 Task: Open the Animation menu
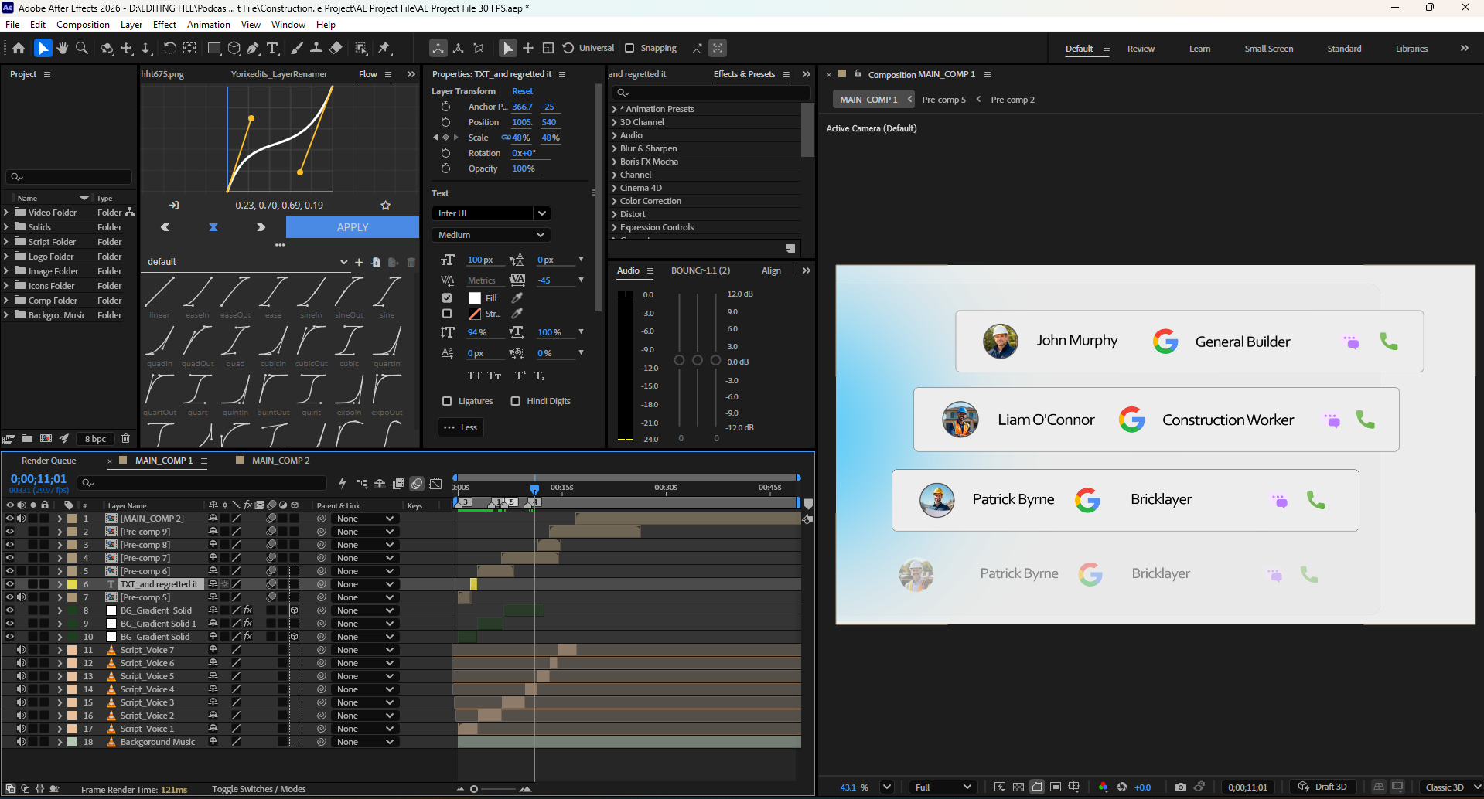coord(209,25)
